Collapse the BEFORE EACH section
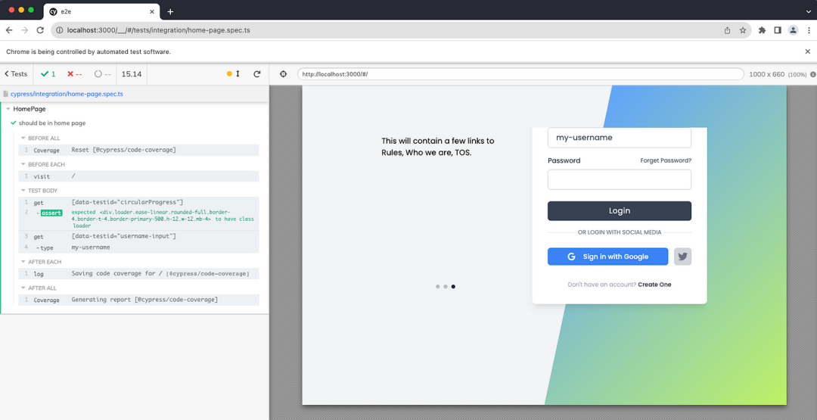 pyautogui.click(x=42, y=164)
